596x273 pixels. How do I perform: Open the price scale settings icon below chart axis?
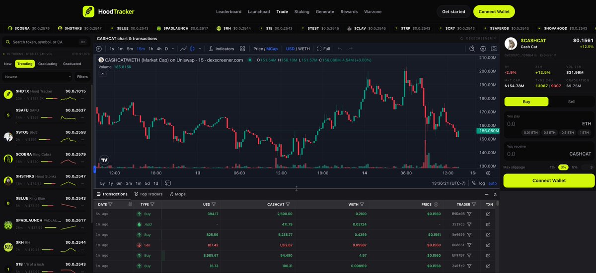click(488, 173)
